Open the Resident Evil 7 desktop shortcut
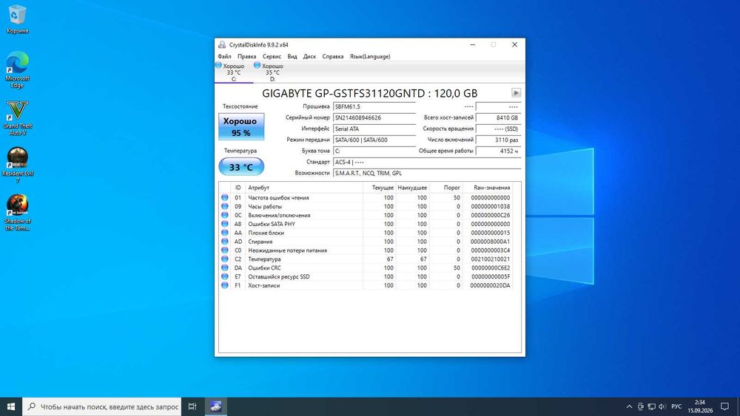The width and height of the screenshot is (740, 416). (x=18, y=166)
